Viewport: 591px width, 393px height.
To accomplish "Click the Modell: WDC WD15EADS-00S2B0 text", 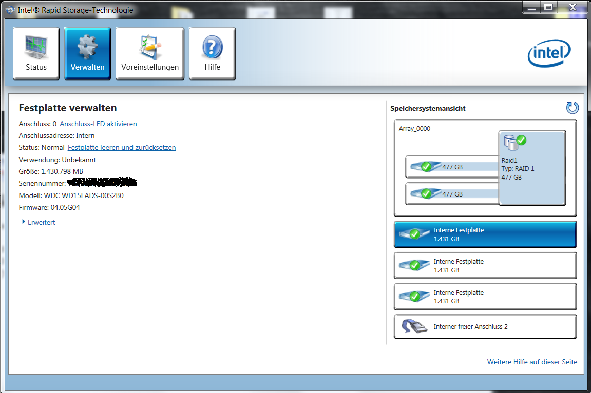I will pos(71,196).
